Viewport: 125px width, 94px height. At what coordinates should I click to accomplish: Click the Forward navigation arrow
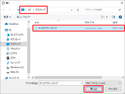click(x=9, y=10)
